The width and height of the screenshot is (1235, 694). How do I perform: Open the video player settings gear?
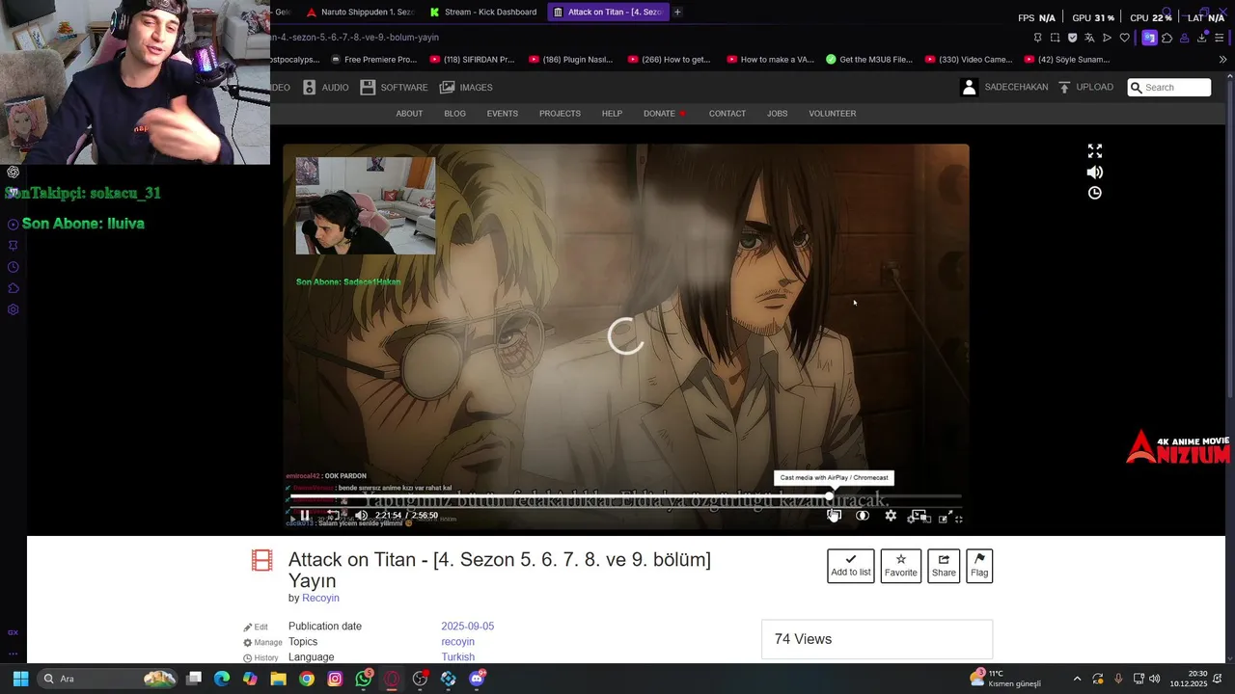pyautogui.click(x=891, y=516)
